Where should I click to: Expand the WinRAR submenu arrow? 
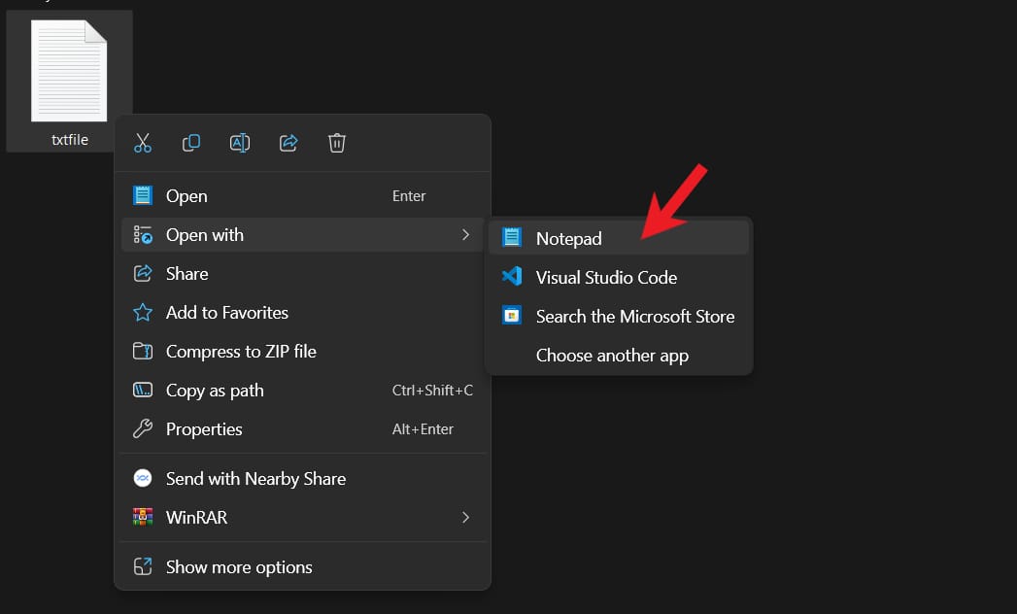(x=466, y=517)
